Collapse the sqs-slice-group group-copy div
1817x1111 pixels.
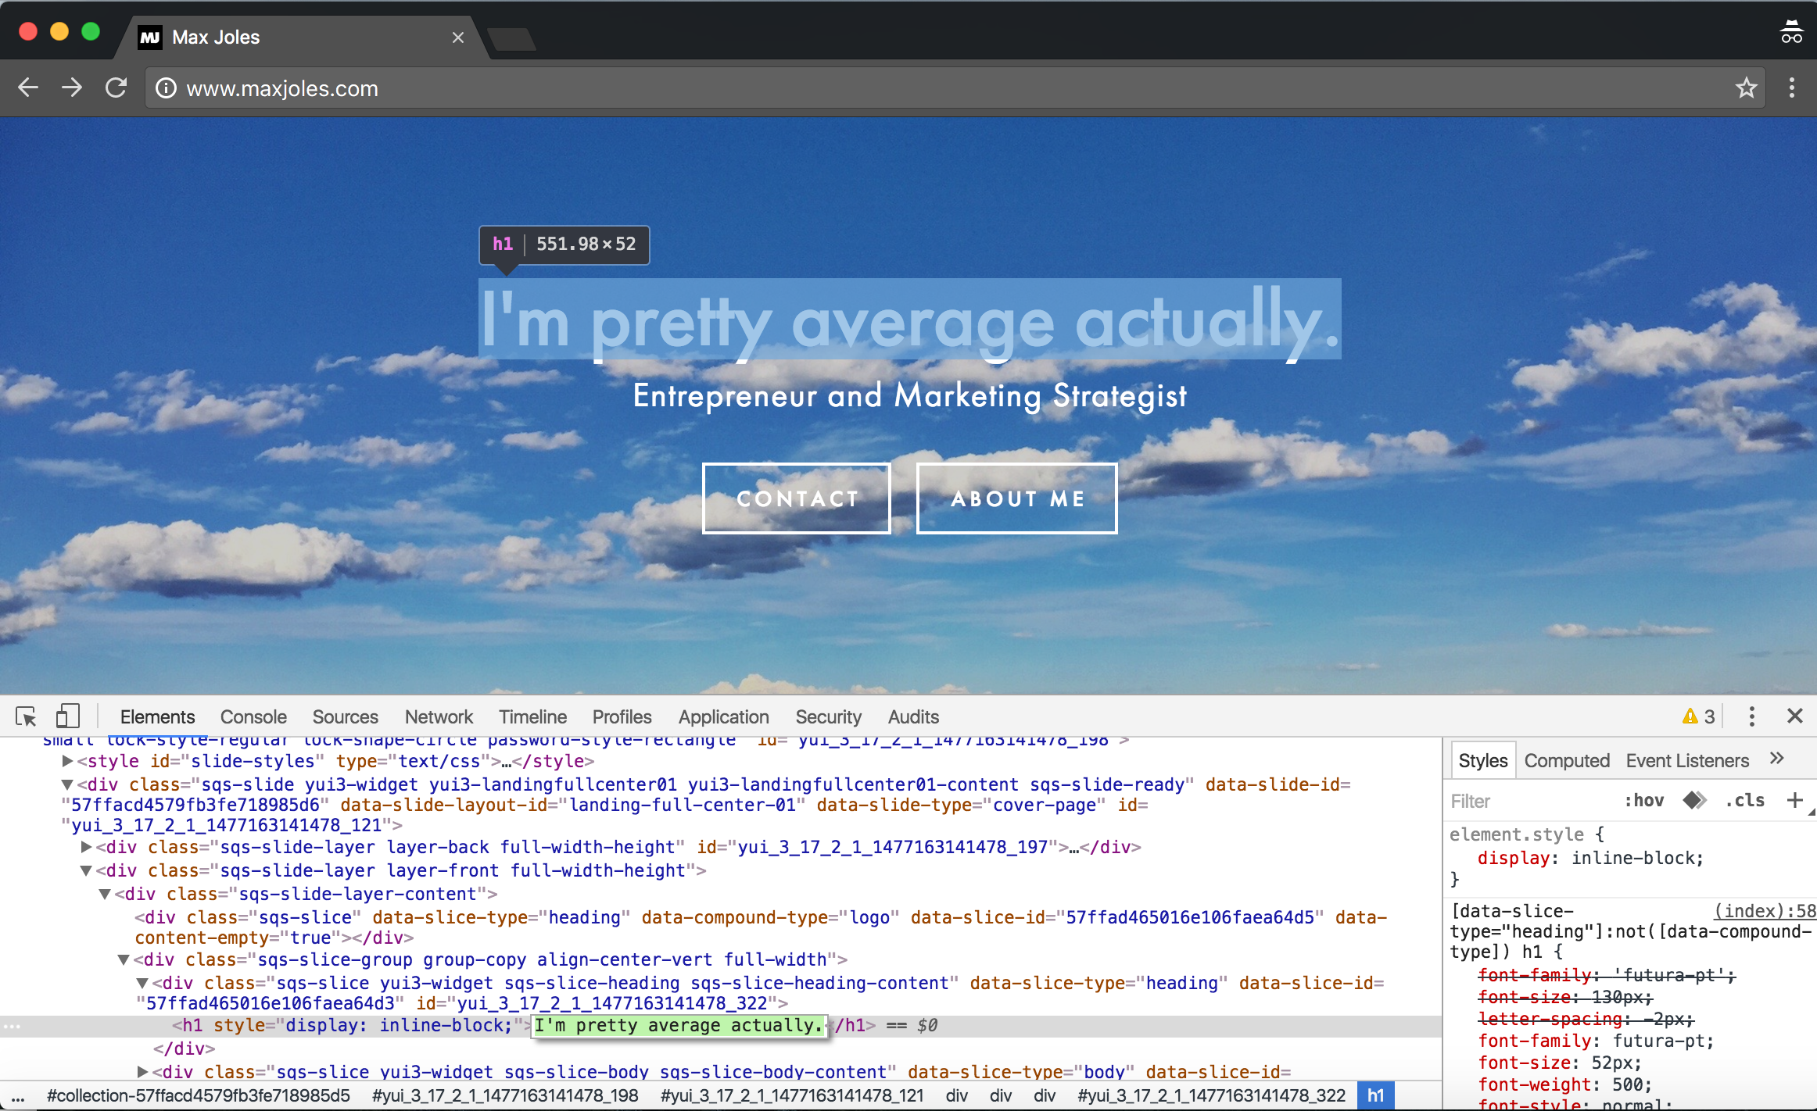124,959
